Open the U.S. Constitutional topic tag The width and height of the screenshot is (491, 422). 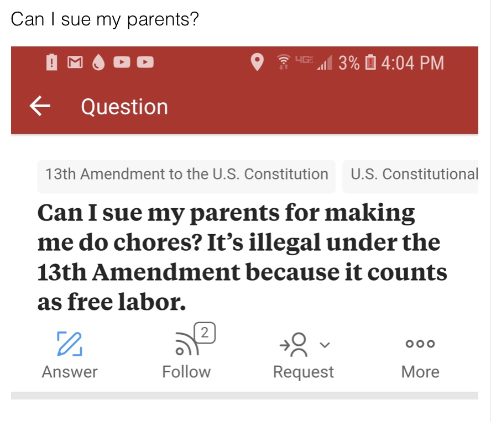(x=410, y=174)
